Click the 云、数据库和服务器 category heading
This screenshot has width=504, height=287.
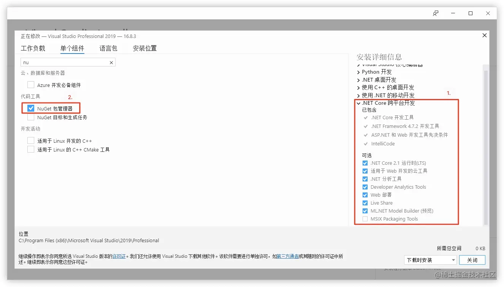click(43, 73)
